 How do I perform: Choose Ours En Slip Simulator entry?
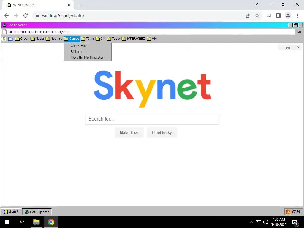click(88, 58)
